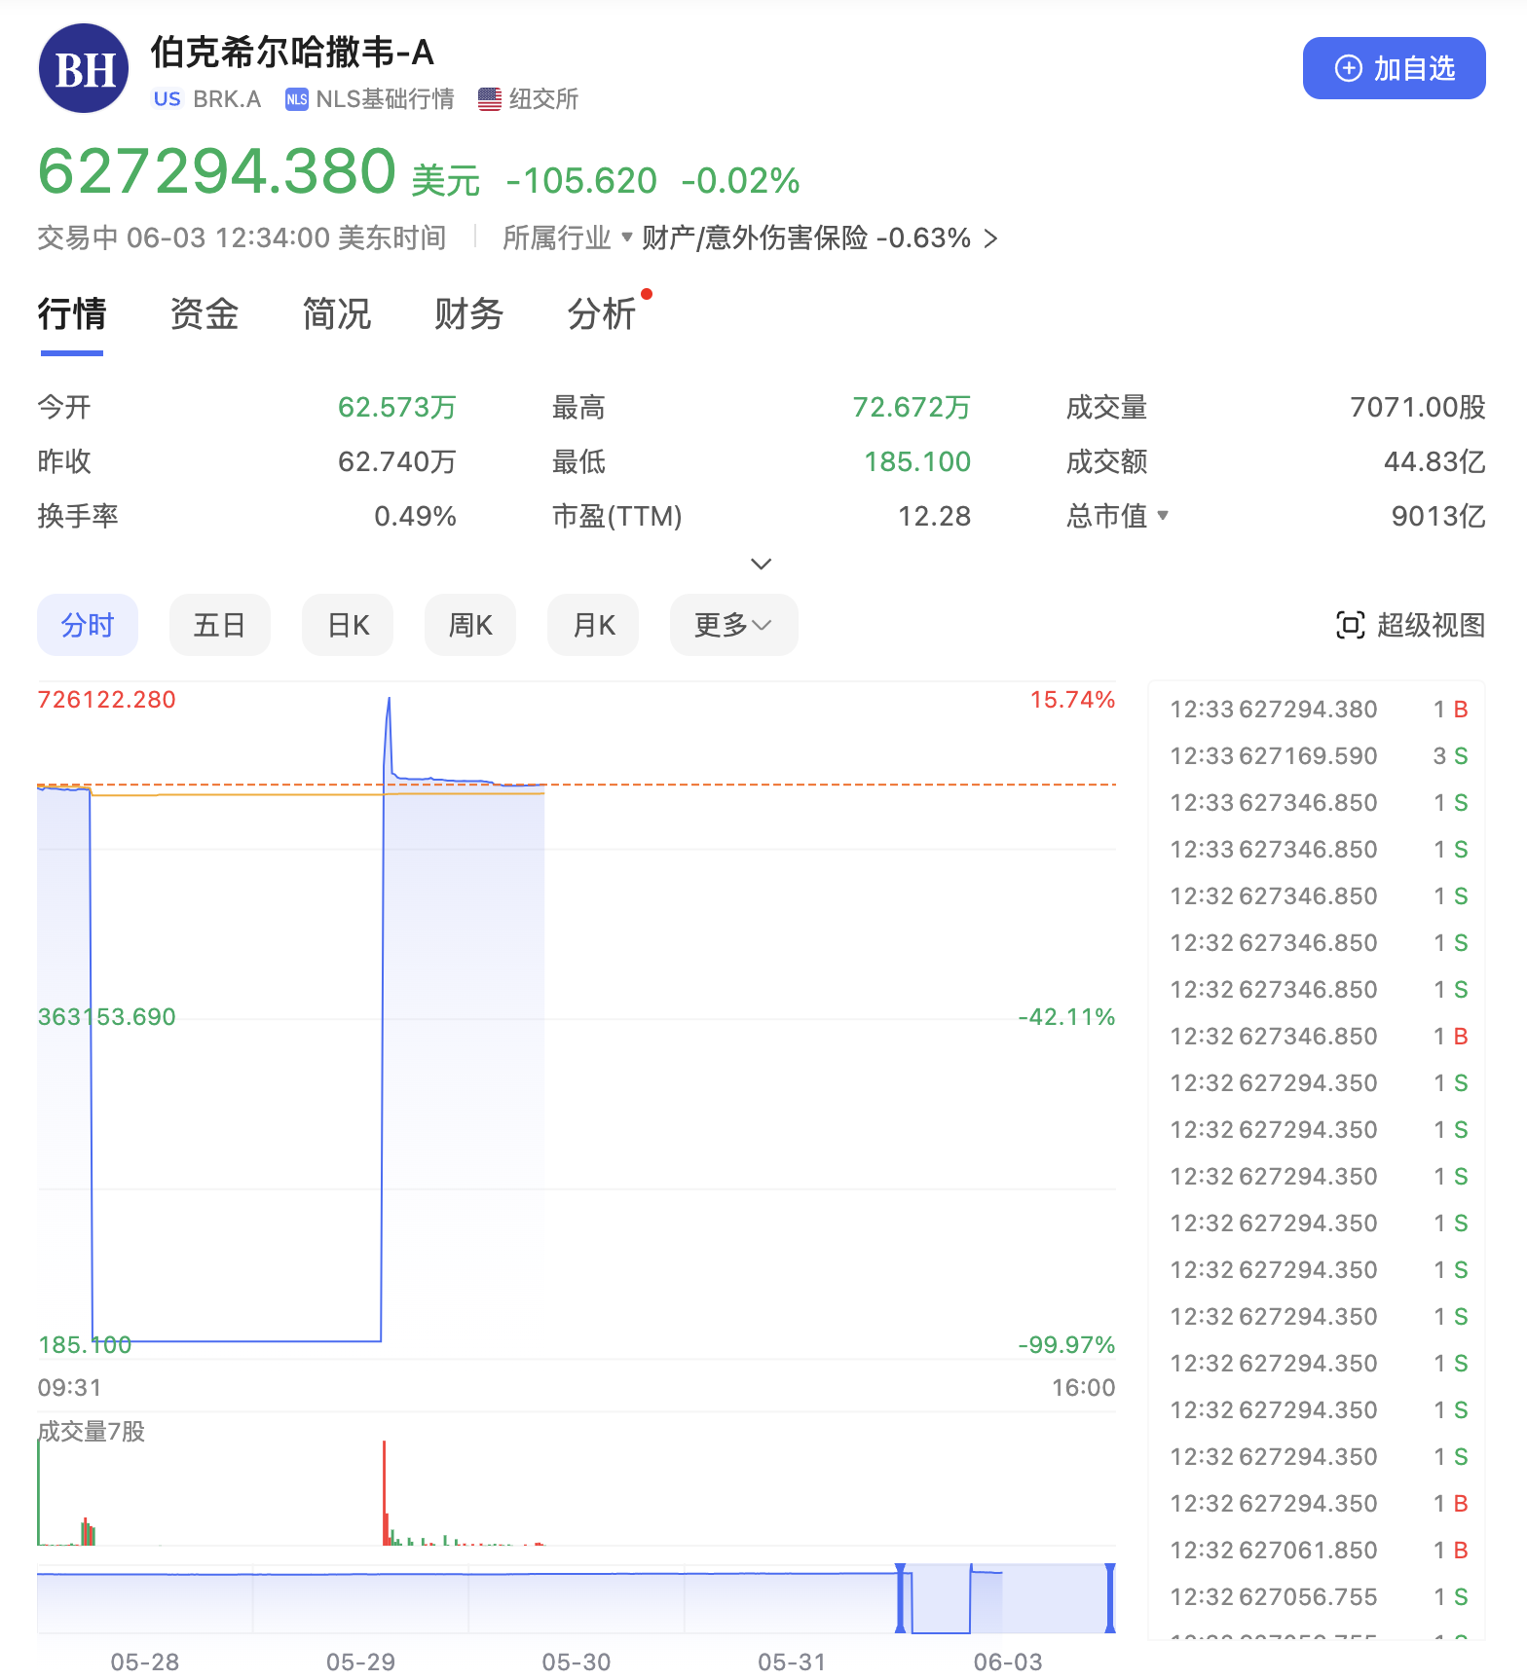Select the 分时 chart period
Image resolution: width=1527 pixels, height=1680 pixels.
point(88,625)
